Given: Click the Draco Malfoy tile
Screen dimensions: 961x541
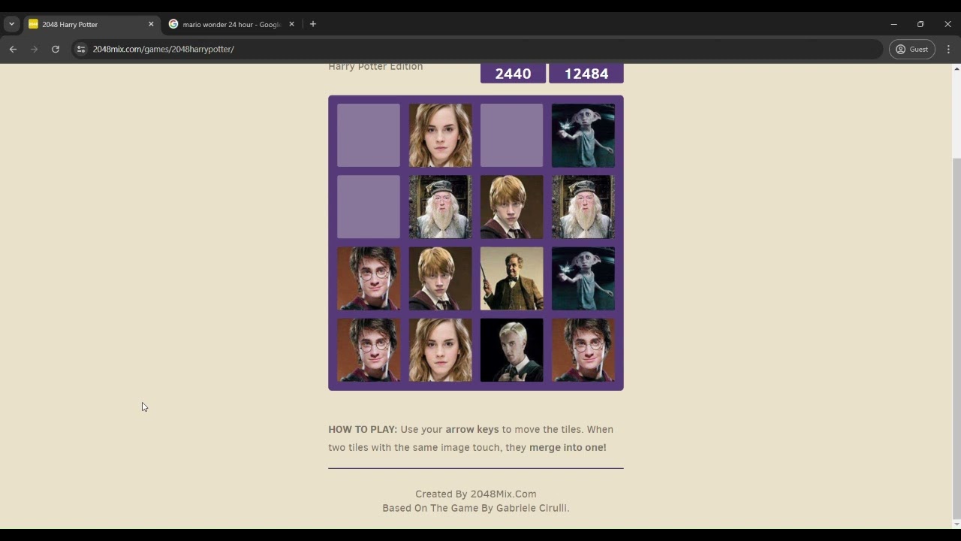Looking at the screenshot, I should [511, 350].
